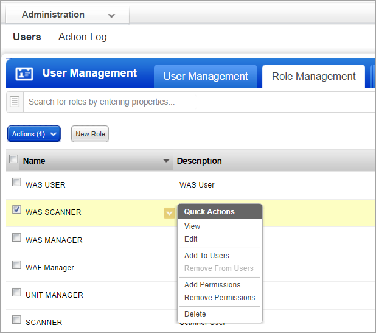Select Add To Users menu option

coord(207,256)
